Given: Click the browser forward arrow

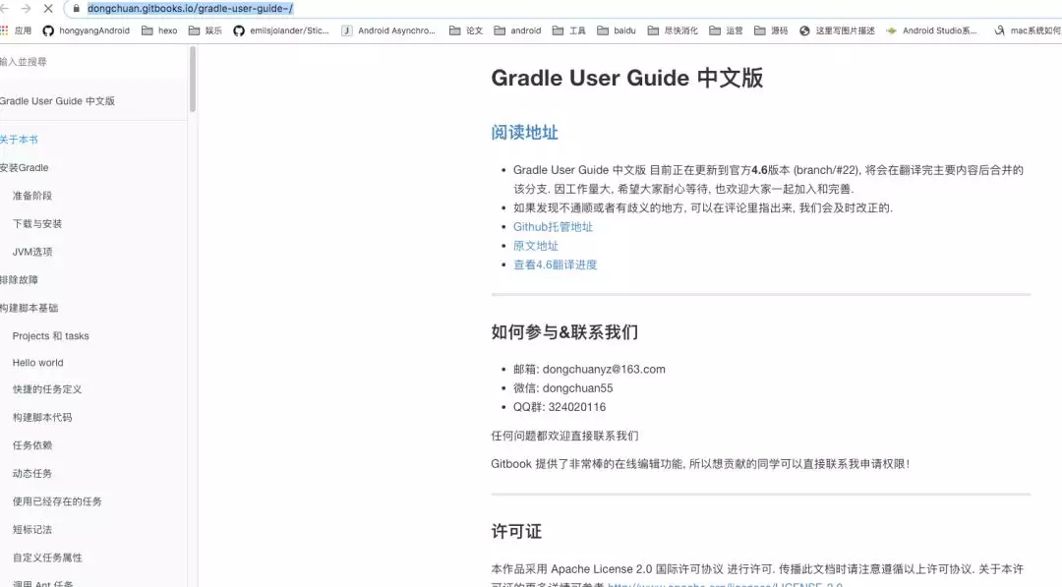Looking at the screenshot, I should click(26, 9).
